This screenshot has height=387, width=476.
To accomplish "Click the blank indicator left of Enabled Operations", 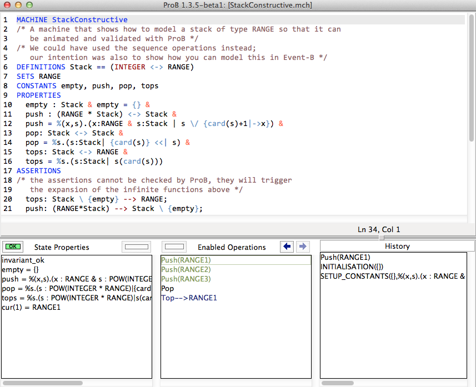I will (176, 247).
